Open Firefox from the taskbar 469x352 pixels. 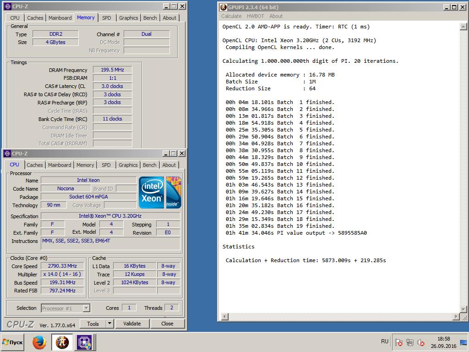39,342
